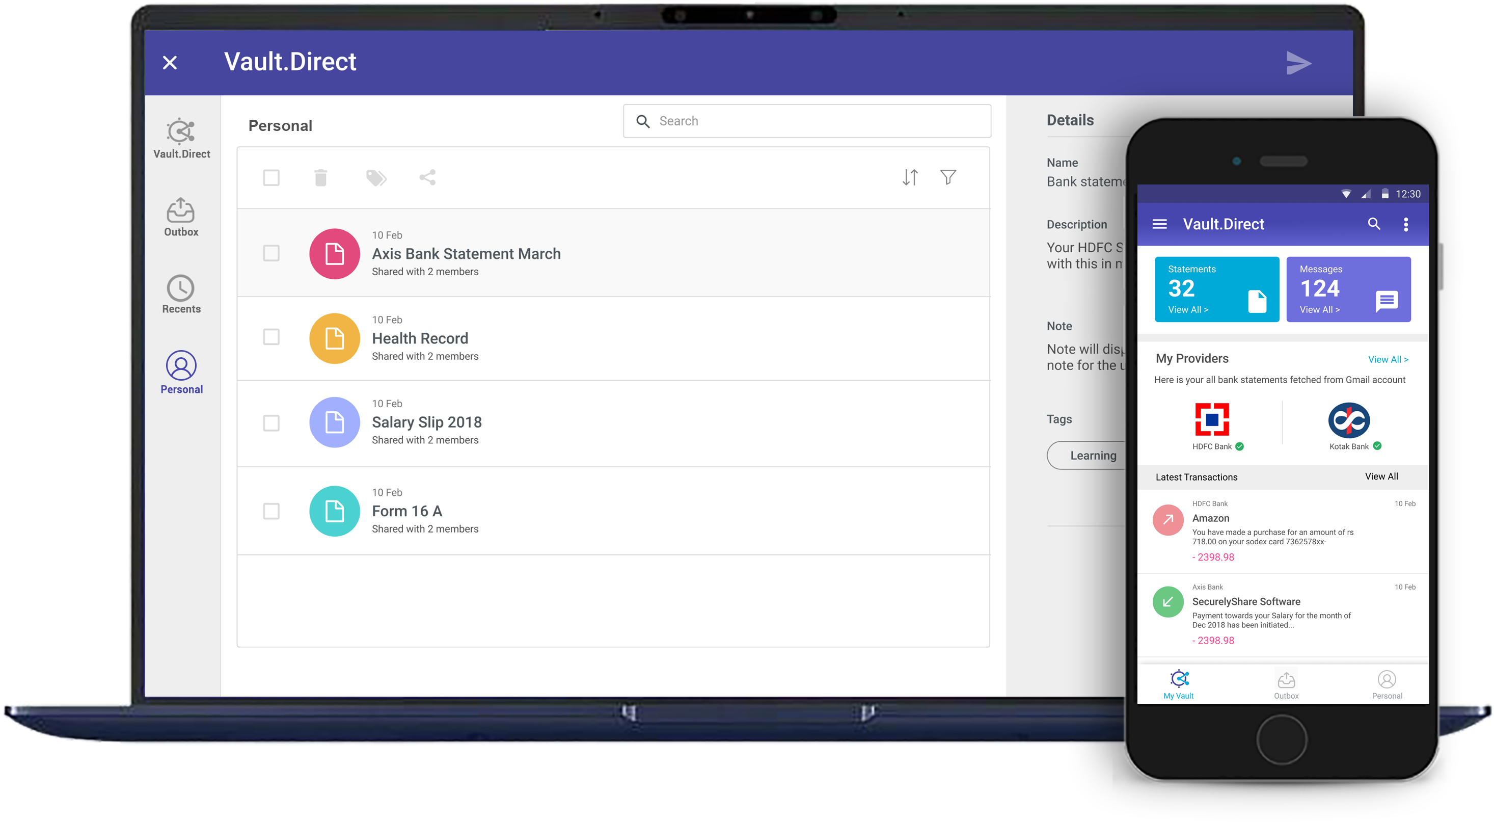Screen dimensions: 1494x822
Task: Click the green incoming arrow SecurelyShare icon
Action: tap(1168, 602)
